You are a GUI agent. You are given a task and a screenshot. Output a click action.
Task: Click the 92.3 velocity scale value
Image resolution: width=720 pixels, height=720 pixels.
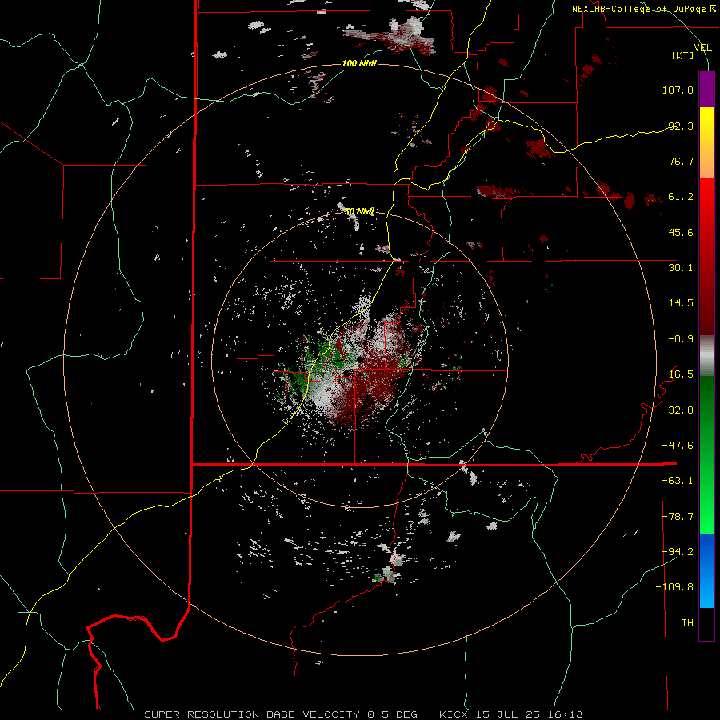point(681,126)
